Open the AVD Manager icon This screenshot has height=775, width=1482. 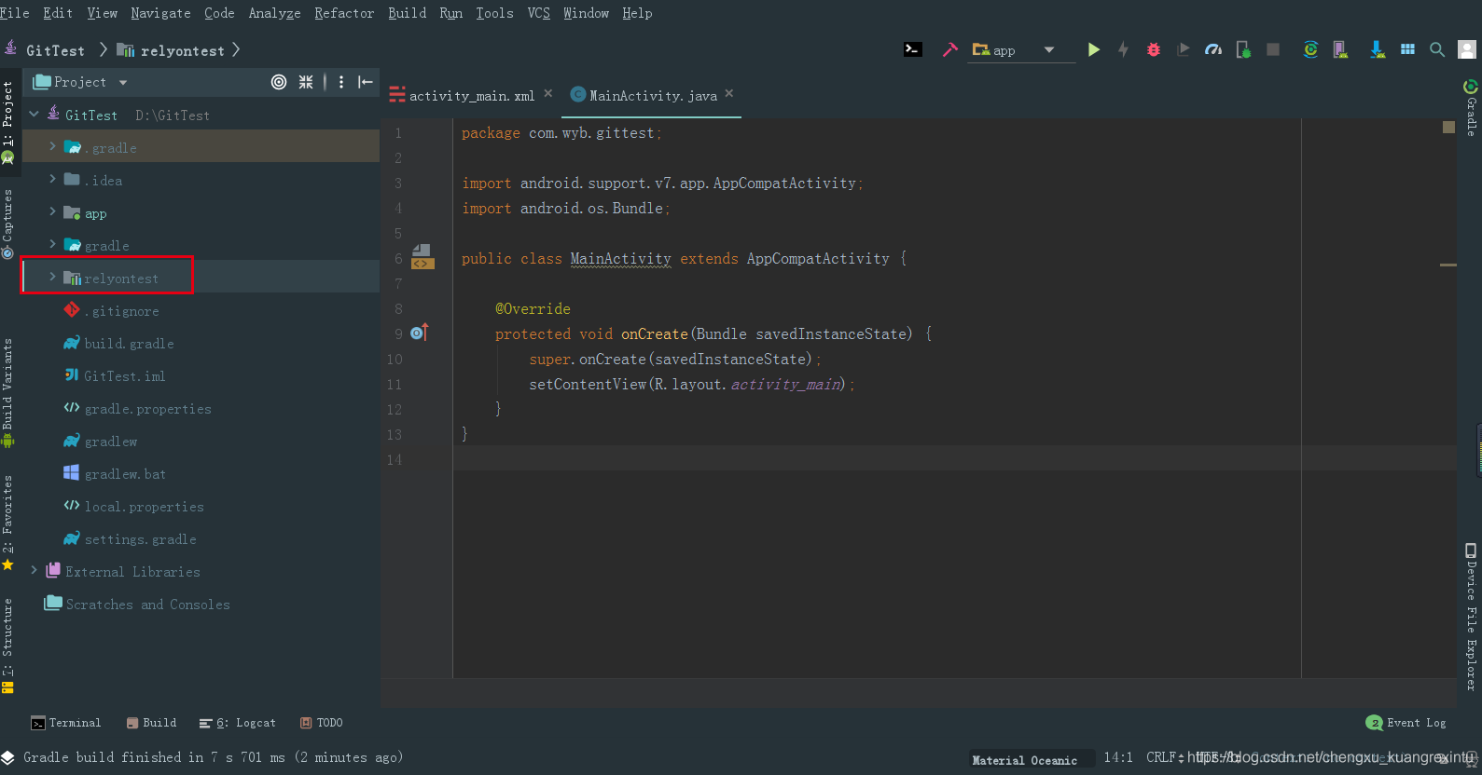(1340, 49)
